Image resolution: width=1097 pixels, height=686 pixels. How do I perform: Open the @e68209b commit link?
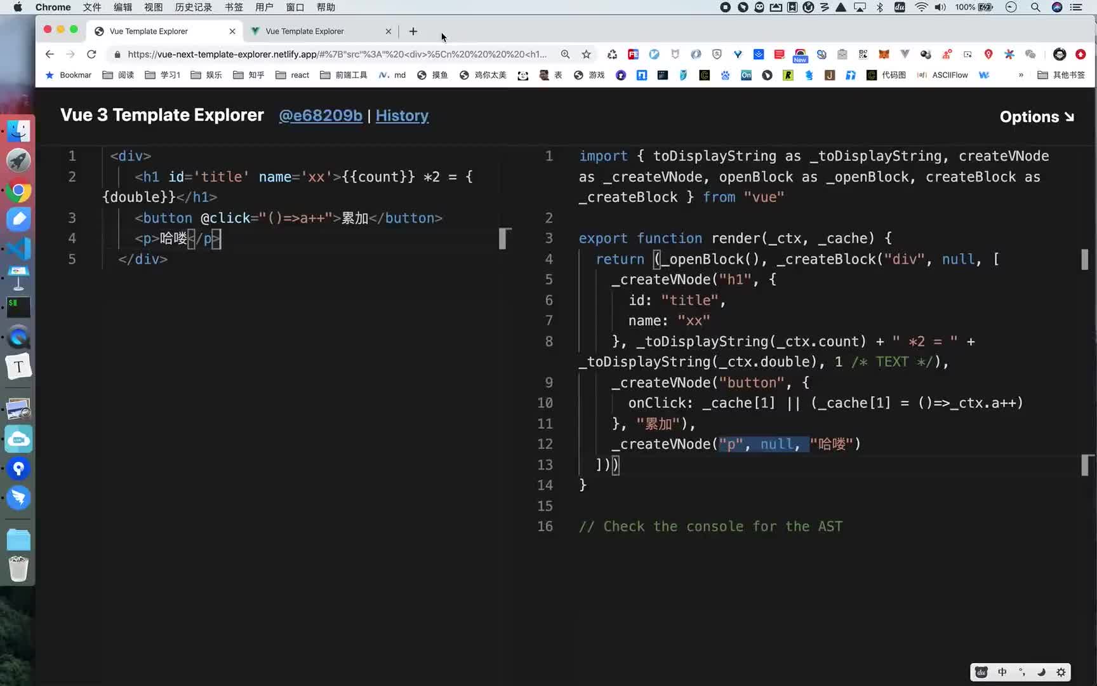[x=321, y=116]
